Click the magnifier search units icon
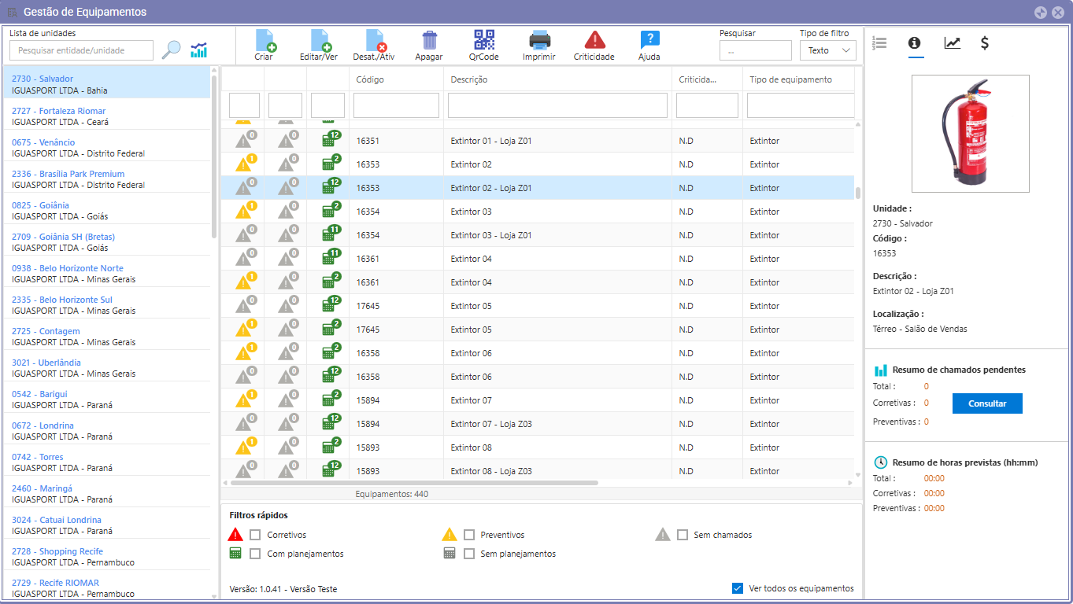The image size is (1073, 604). 171,50
